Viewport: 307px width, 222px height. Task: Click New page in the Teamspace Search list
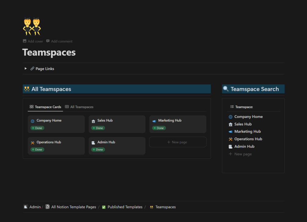240,154
